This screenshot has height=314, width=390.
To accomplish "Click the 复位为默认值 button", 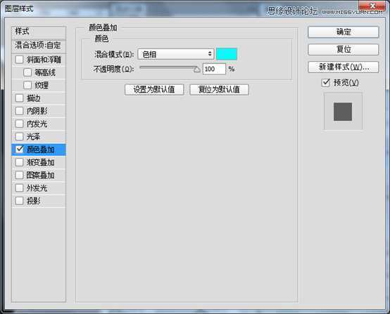I will 219,90.
